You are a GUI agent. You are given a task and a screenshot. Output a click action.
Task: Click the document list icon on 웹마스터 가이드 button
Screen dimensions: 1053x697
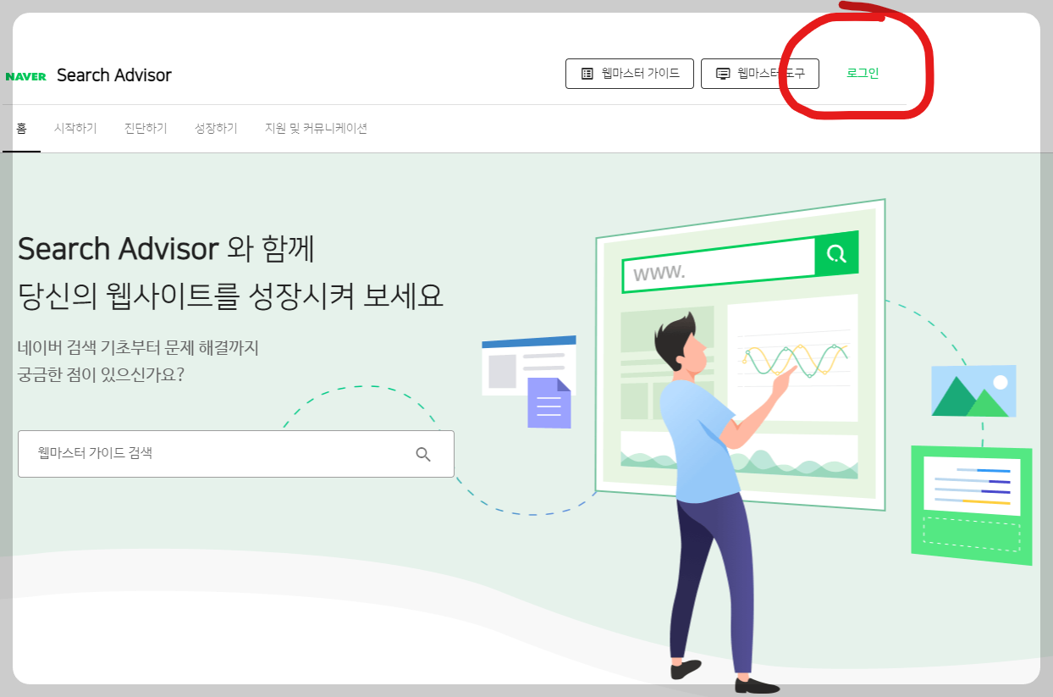click(587, 74)
